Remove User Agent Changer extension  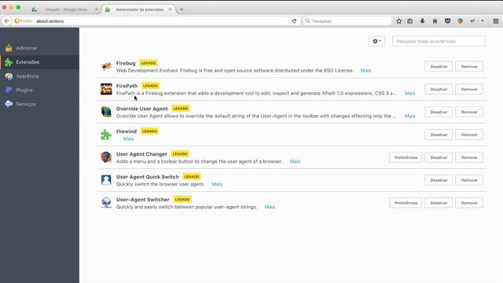pyautogui.click(x=469, y=157)
